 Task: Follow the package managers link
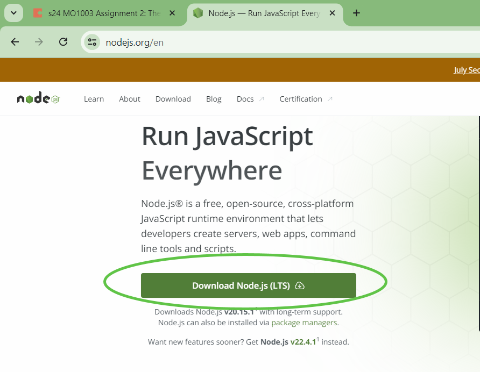pos(304,323)
